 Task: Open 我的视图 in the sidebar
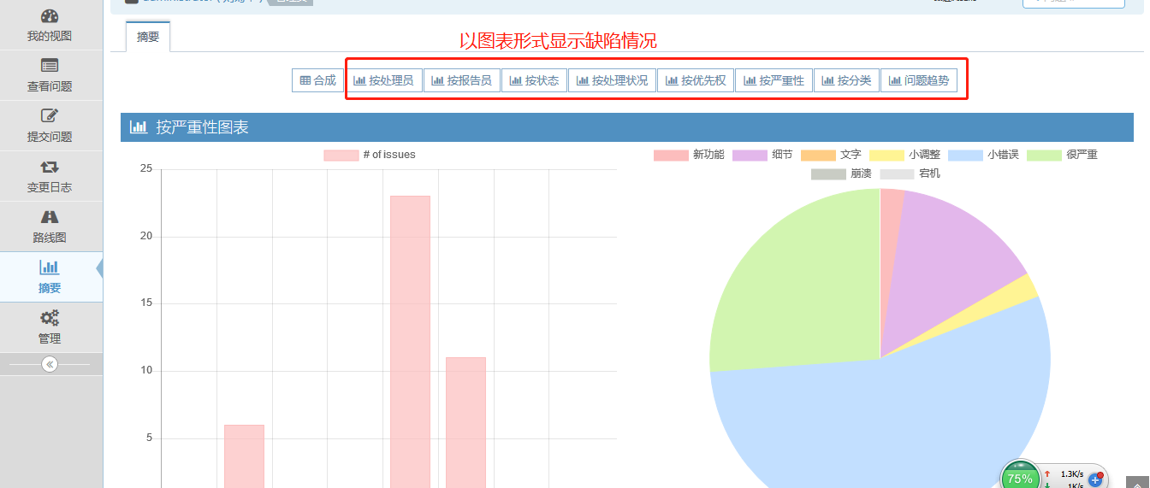tap(50, 25)
